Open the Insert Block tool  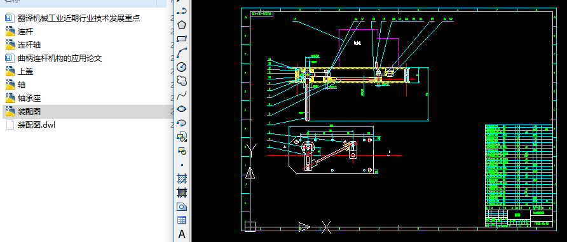coord(182,137)
